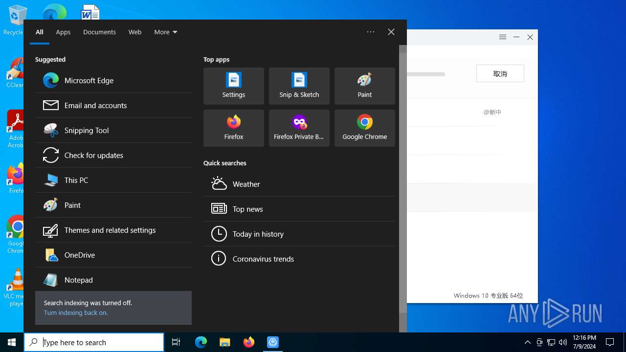
Task: Open the diagnostic app taskbar icon
Action: [x=273, y=342]
